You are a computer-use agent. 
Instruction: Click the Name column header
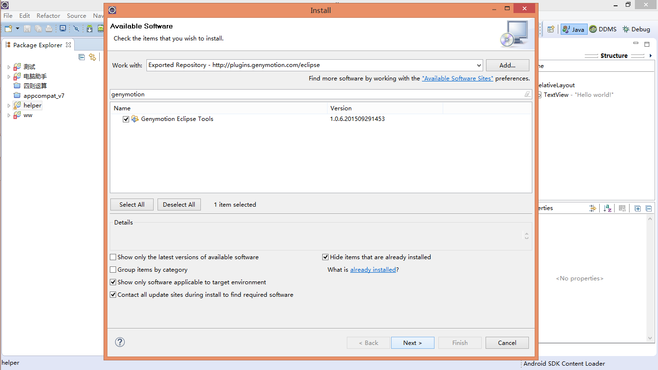coord(219,108)
